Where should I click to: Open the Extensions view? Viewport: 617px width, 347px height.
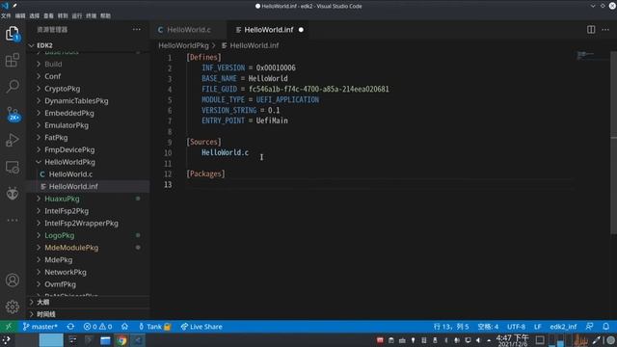[13, 60]
